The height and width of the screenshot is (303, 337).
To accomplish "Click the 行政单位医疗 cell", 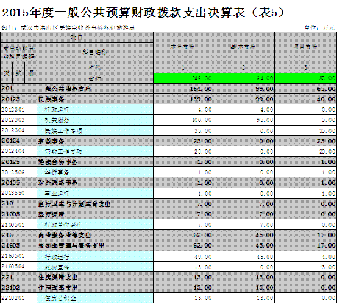I will [x=95, y=225].
